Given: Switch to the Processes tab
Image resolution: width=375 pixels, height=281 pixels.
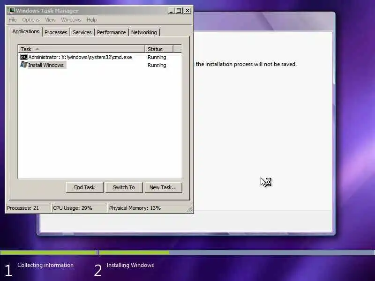Looking at the screenshot, I should [56, 32].
